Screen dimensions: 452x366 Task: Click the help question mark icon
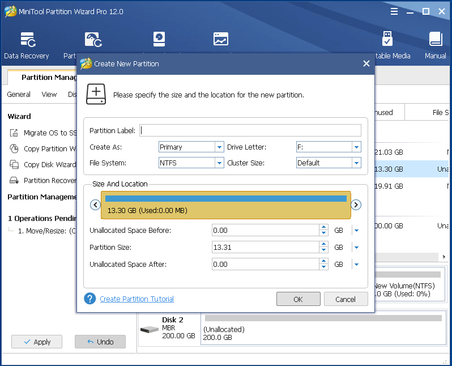click(x=90, y=299)
